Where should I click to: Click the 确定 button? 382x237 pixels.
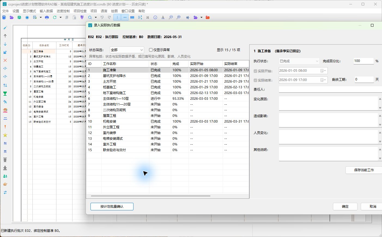345,207
